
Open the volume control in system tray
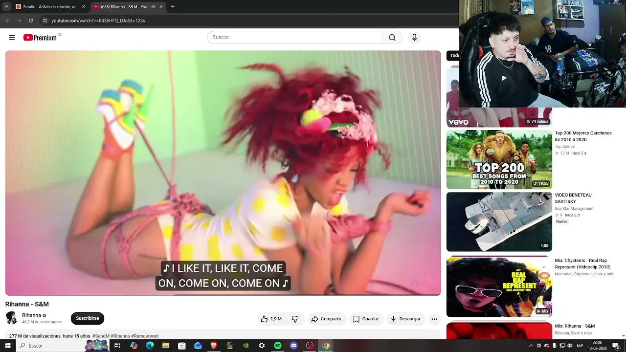tap(570, 346)
